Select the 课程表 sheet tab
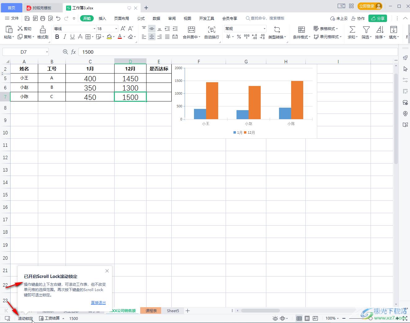410x323 pixels. tap(151, 311)
